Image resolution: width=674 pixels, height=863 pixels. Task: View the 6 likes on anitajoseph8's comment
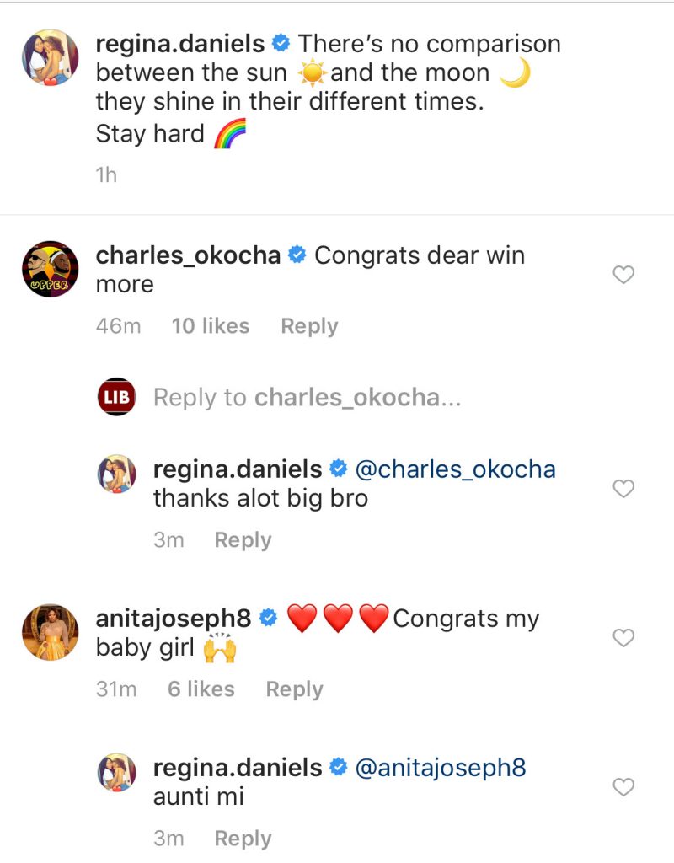(201, 689)
